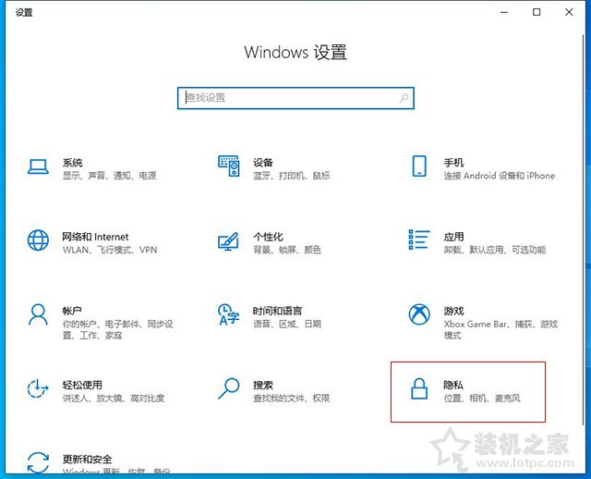The image size is (591, 479).
Task: Open the 设备 settings category
Action: click(x=263, y=163)
